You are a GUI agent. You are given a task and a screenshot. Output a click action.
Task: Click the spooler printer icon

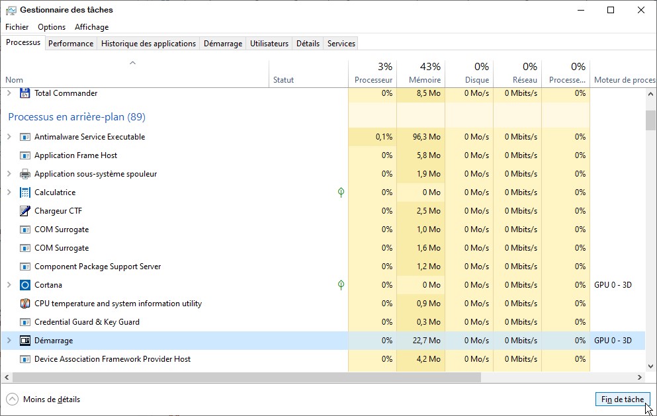click(25, 174)
